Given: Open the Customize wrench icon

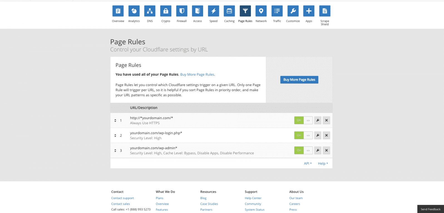Looking at the screenshot, I should coord(293,11).
